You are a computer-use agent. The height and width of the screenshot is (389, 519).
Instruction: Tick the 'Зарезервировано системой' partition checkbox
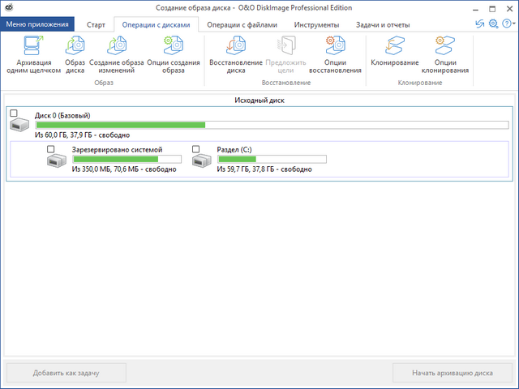tap(51, 149)
